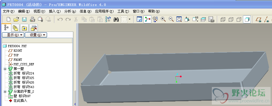Click the greyed mail-with-link icon

click(48, 19)
